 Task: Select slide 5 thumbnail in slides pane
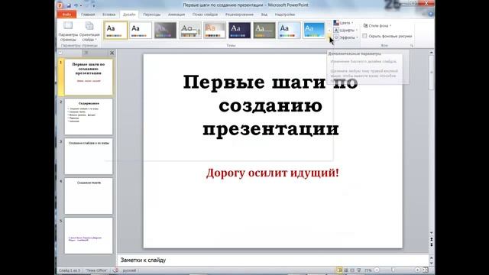pos(89,235)
